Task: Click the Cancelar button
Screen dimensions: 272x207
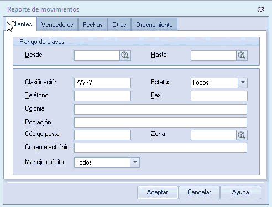Action: [199, 192]
